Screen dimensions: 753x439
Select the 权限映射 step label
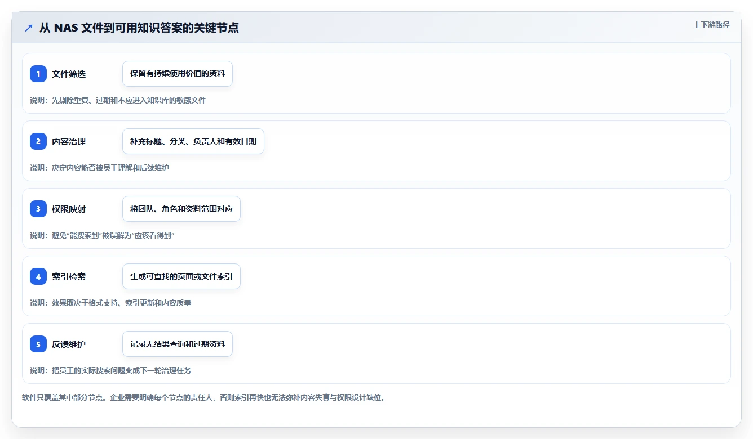[69, 209]
